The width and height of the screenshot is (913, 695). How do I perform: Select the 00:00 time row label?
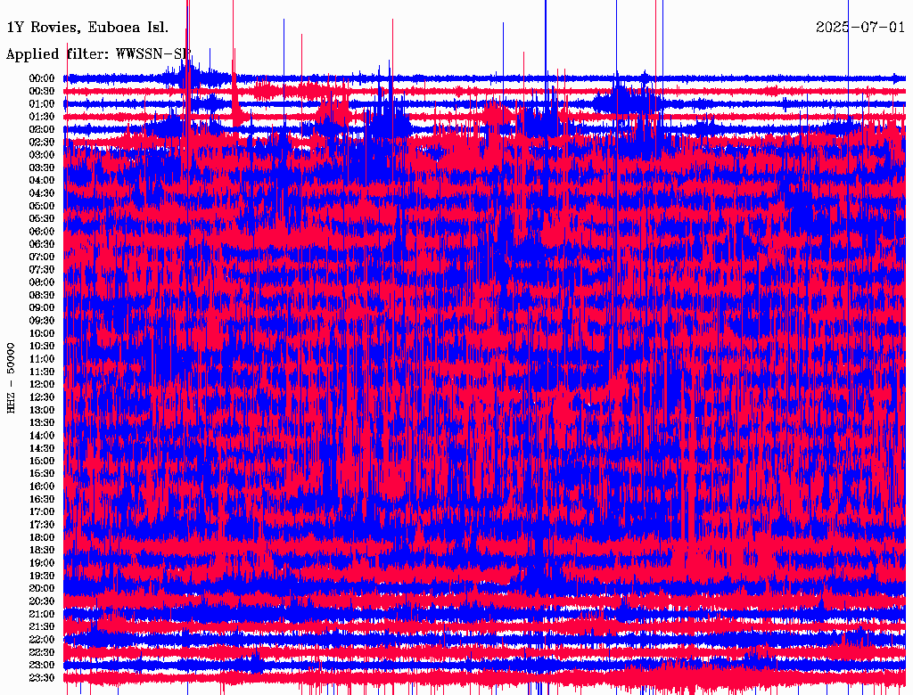pos(43,78)
